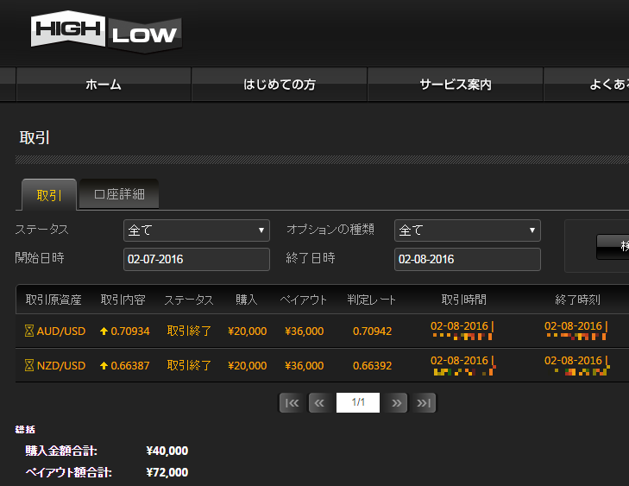Open ホーム in navigation menu

[x=104, y=85]
